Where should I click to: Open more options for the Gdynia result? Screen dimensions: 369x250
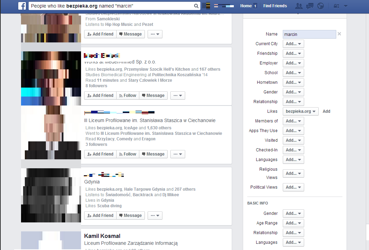tap(155, 216)
